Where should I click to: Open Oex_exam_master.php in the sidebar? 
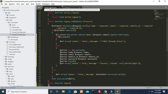(x=16, y=47)
